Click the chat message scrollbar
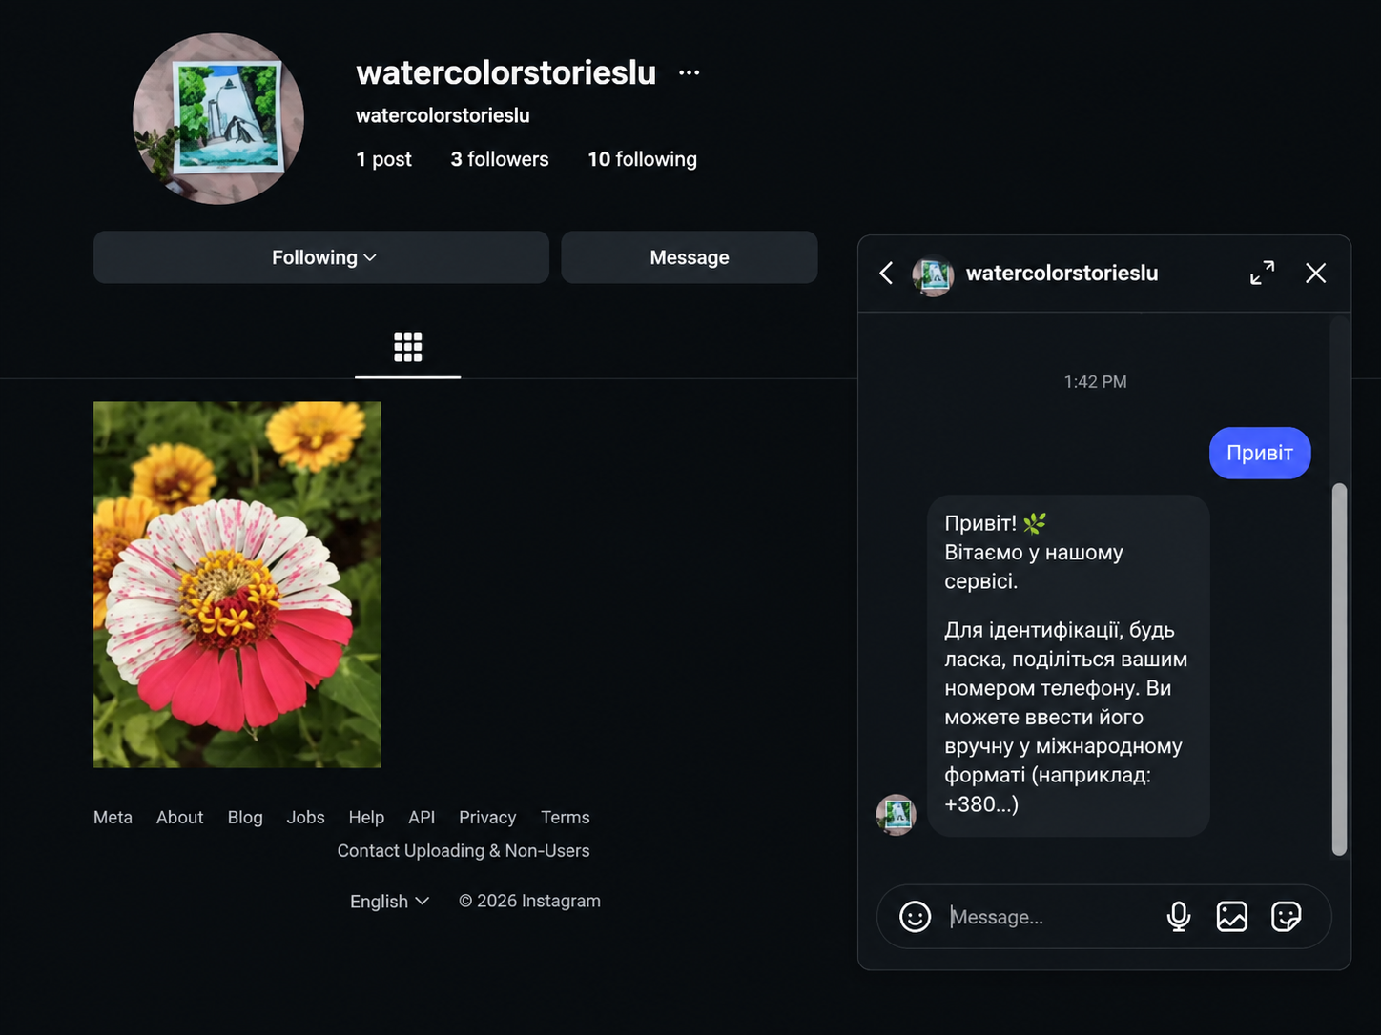This screenshot has width=1381, height=1035. click(x=1339, y=669)
